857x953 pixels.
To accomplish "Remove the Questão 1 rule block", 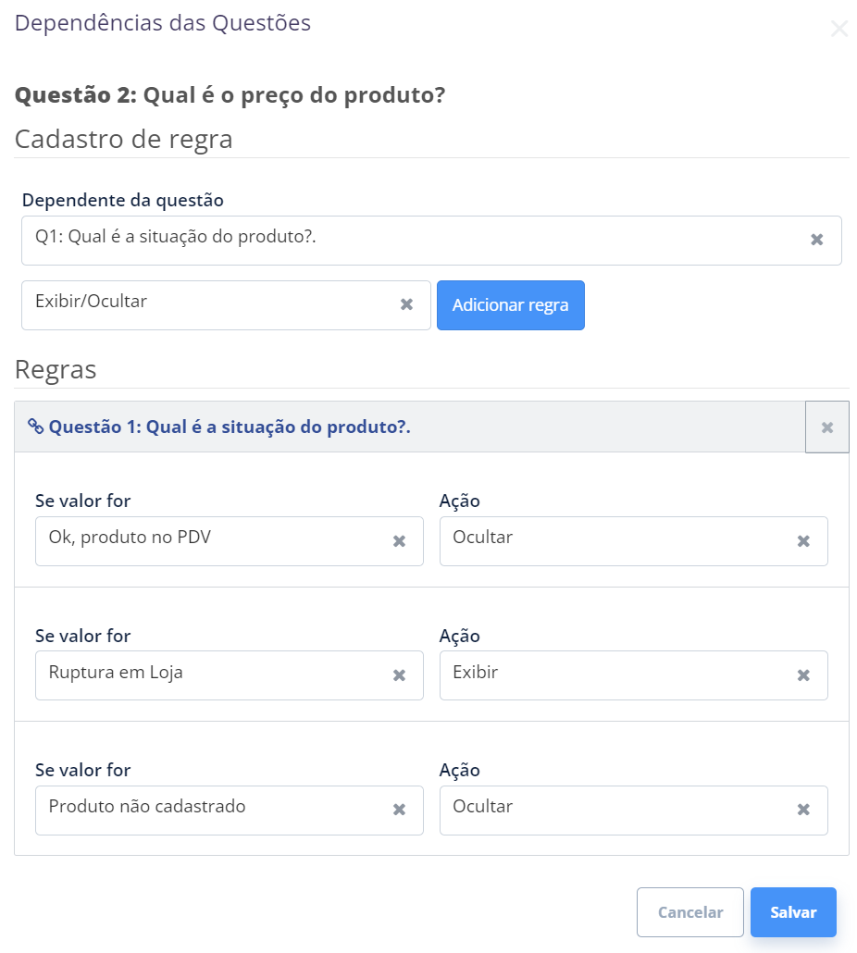I will click(827, 427).
